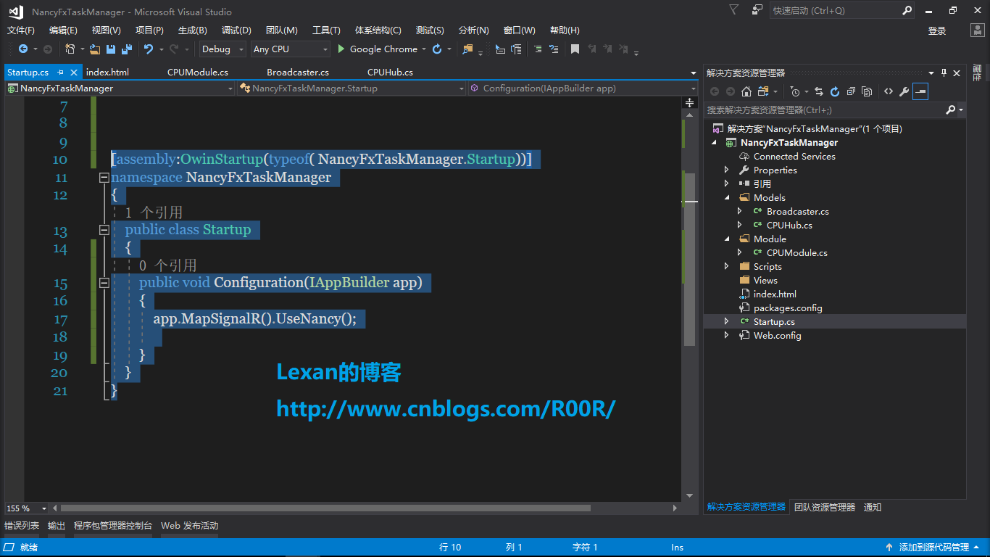Click the Show All Files icon
This screenshot has height=557, width=990.
(867, 91)
